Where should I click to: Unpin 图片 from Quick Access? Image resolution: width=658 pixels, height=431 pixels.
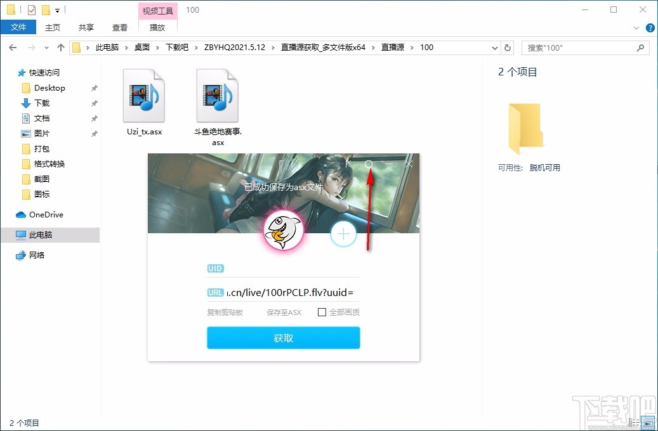tap(93, 133)
